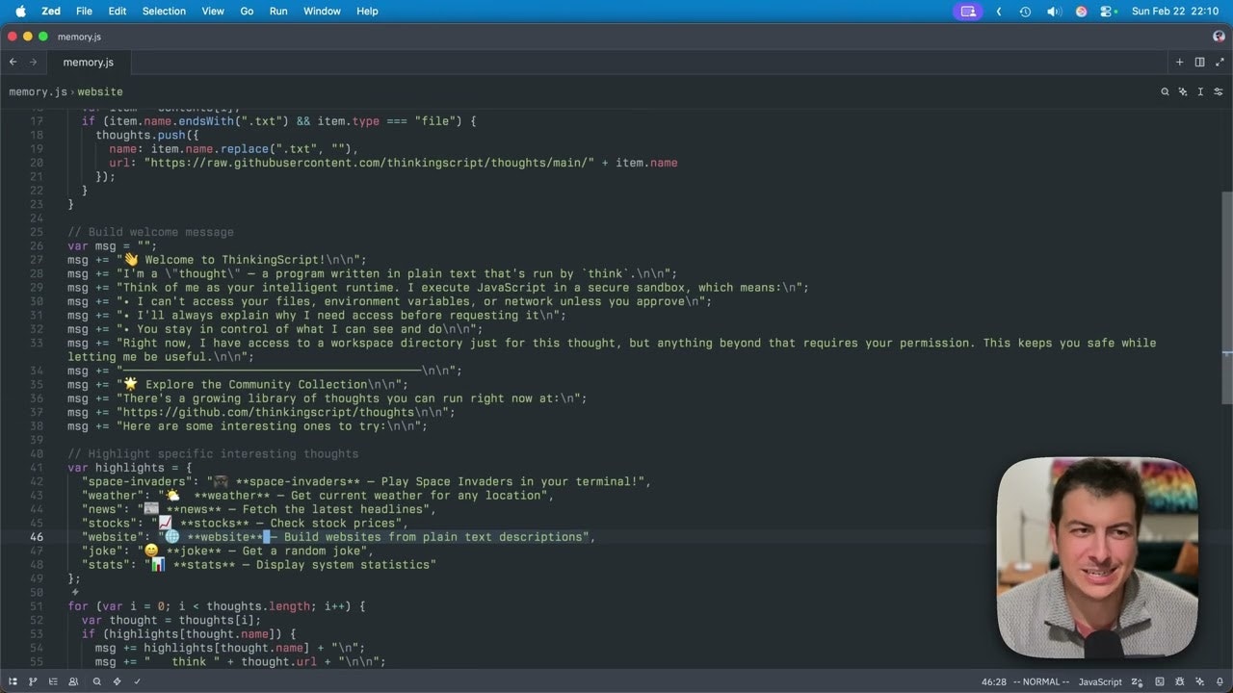Open the Git panel in the status bar
Screen dimensions: 1233x693
(x=33, y=681)
